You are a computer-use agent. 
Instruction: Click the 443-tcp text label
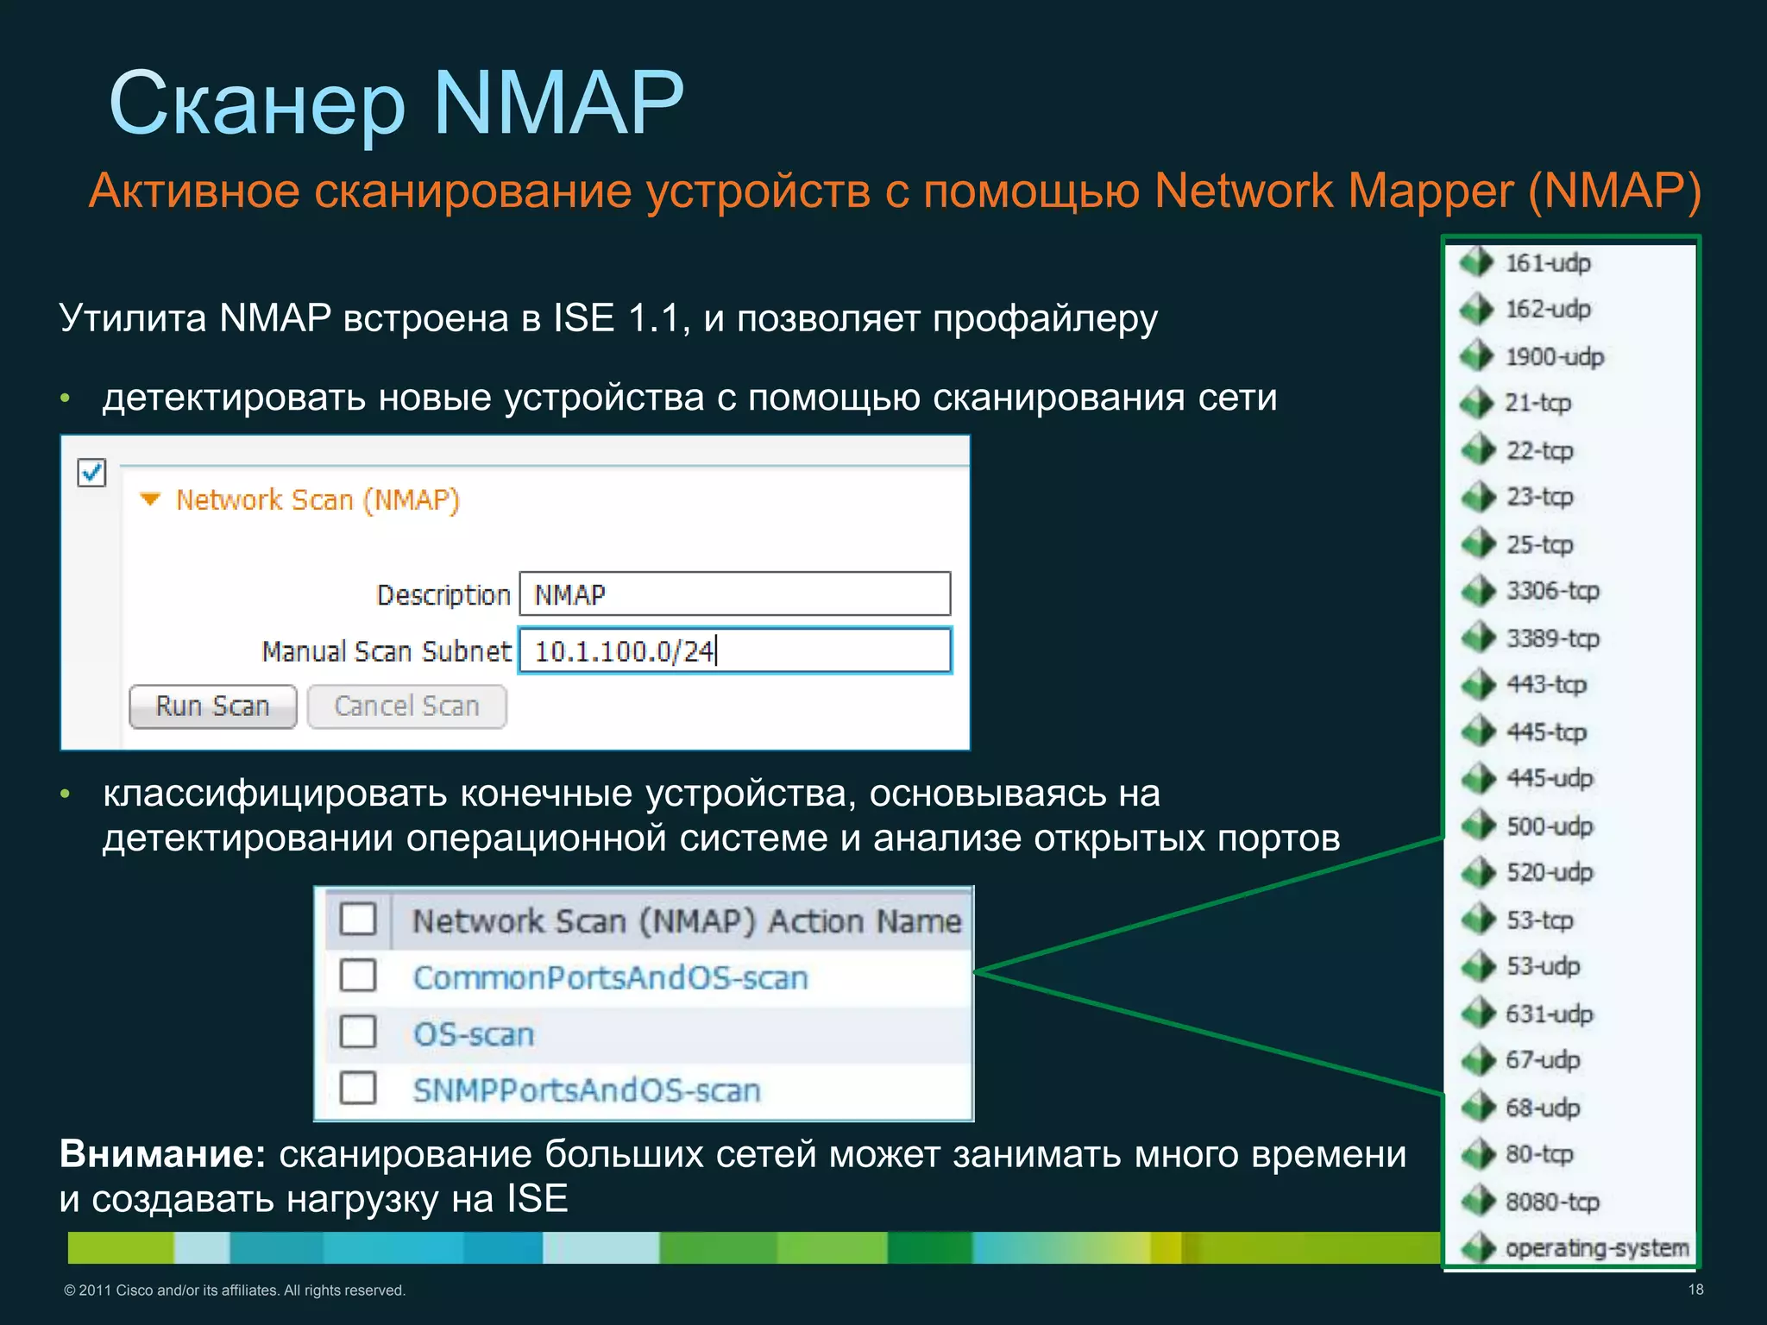1547,686
